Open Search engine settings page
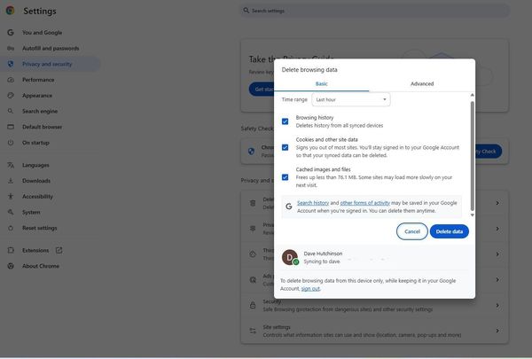This screenshot has height=359, width=532. [40, 111]
